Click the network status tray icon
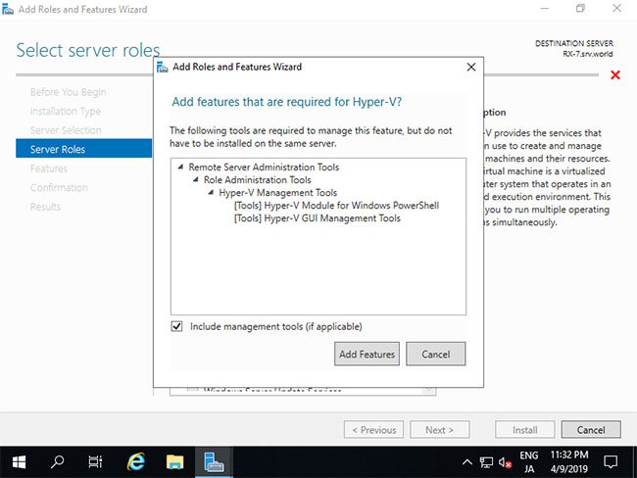Viewport: 637px width, 478px height. coord(486,462)
